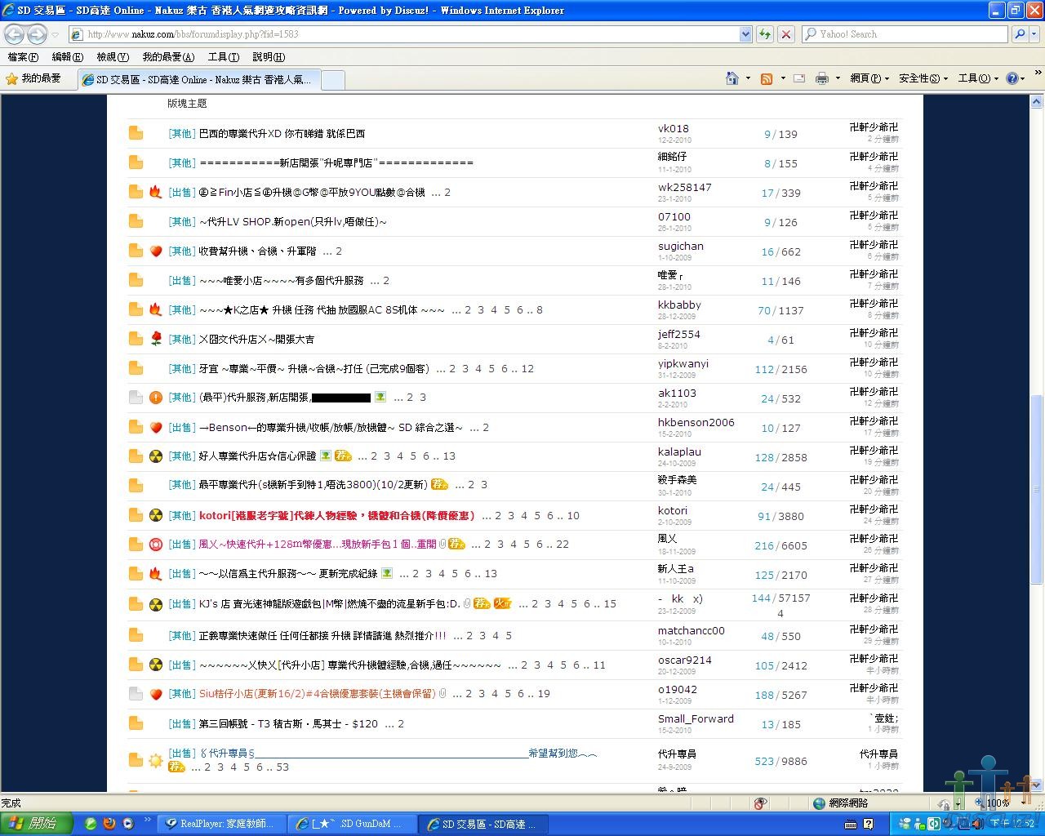Screen dimensions: 1045x836
Task: Open the 網頁(P) dropdown menu
Action: pyautogui.click(x=869, y=78)
